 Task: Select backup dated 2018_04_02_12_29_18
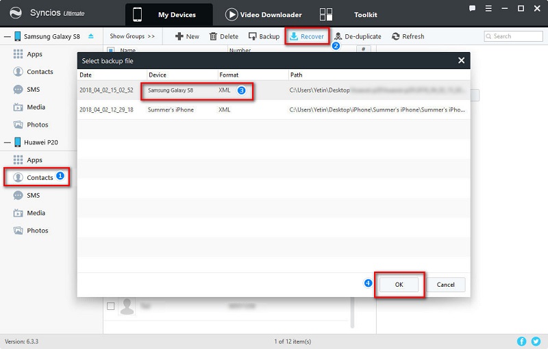pos(106,109)
